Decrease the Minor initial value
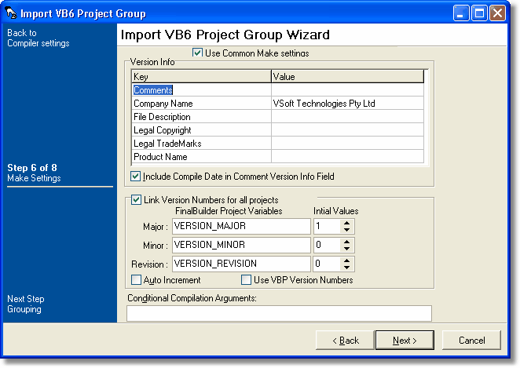 click(x=346, y=249)
